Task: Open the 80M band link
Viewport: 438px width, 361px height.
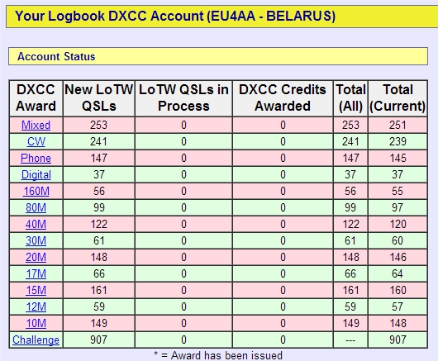Action: point(36,207)
